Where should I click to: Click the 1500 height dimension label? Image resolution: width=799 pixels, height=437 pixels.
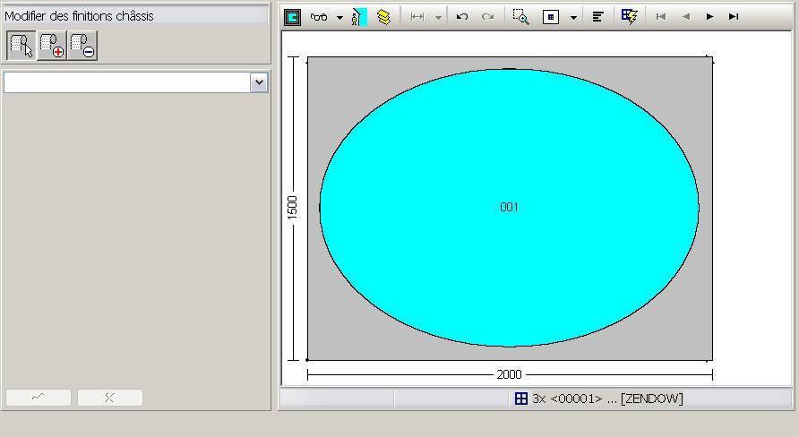coord(292,208)
